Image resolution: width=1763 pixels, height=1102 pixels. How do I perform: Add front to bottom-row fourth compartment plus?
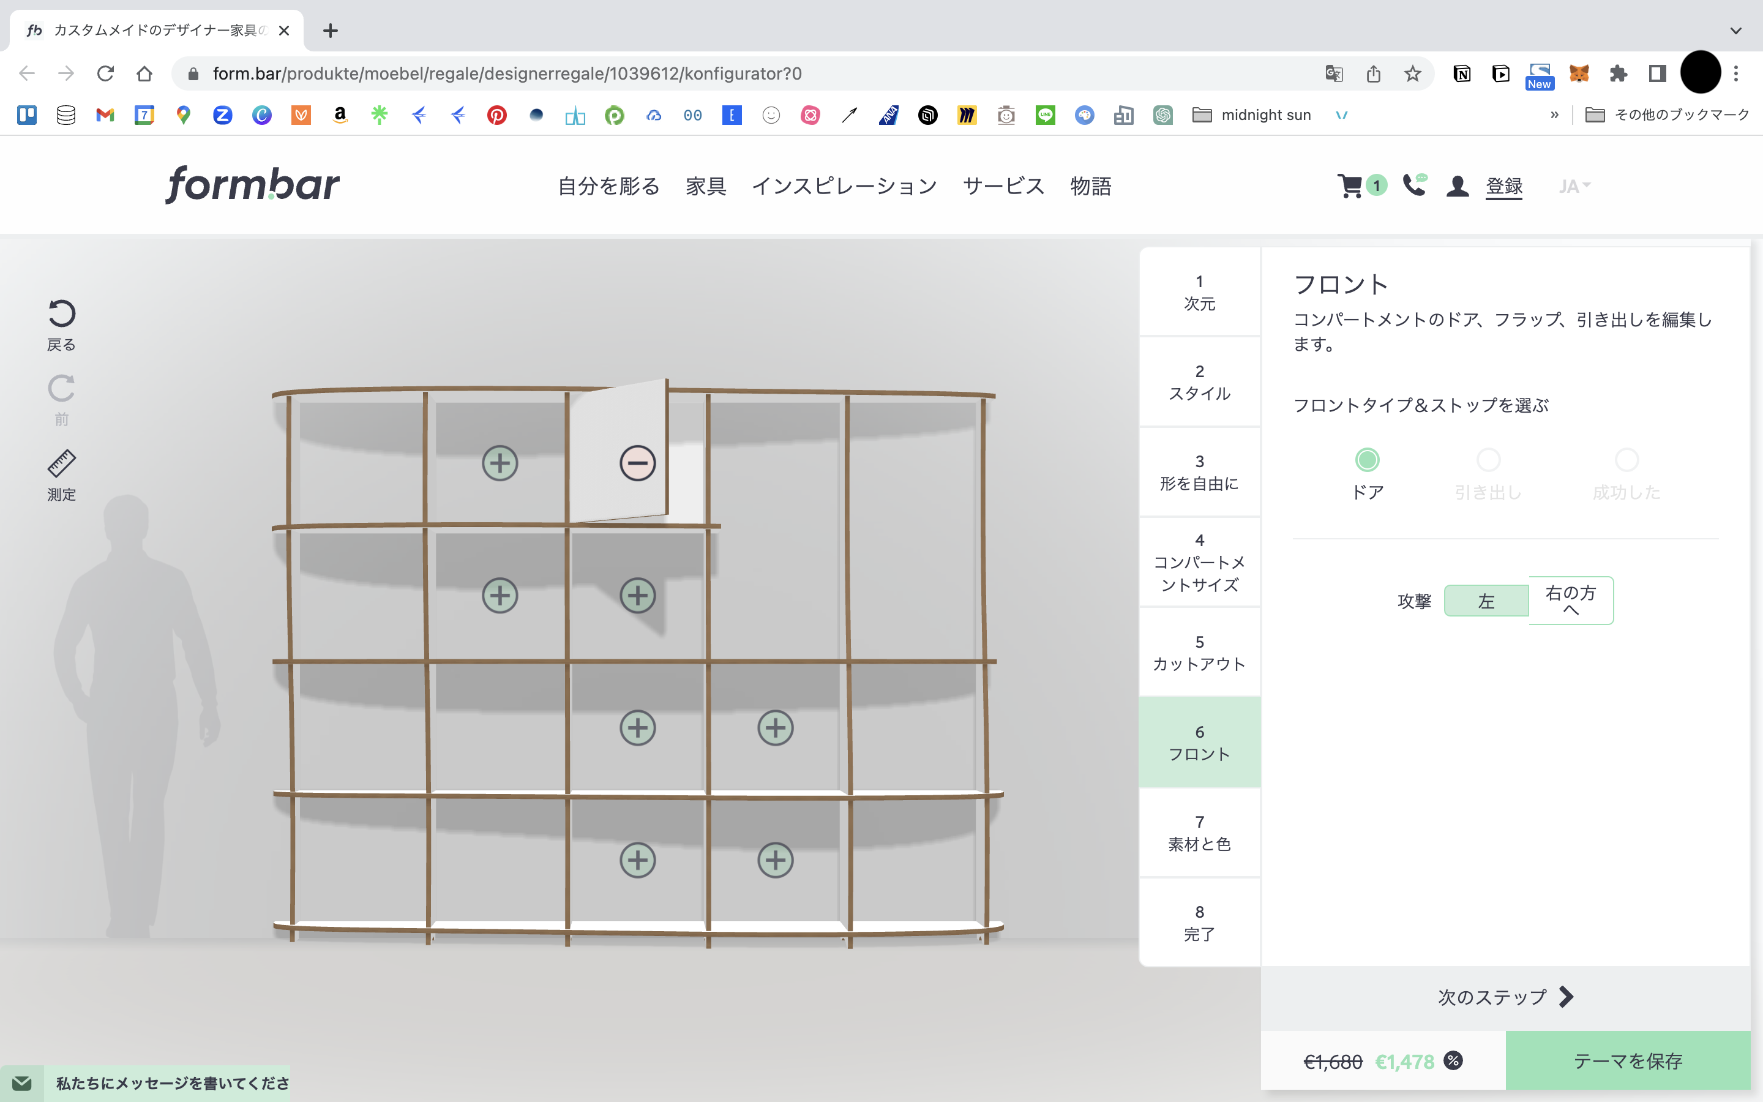775,860
